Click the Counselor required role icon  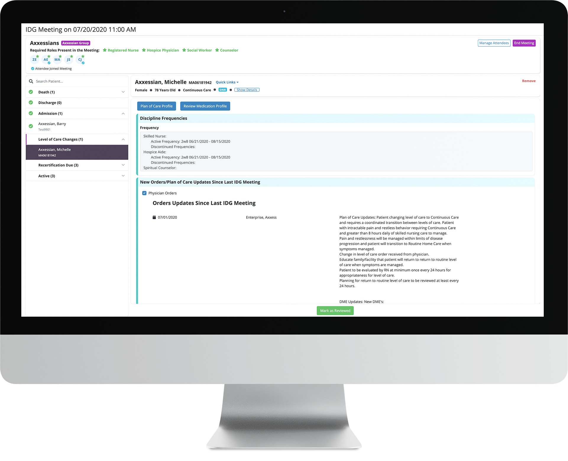217,50
